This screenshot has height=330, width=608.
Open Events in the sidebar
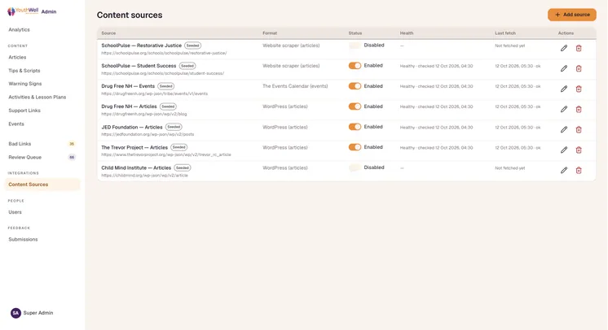pyautogui.click(x=16, y=124)
